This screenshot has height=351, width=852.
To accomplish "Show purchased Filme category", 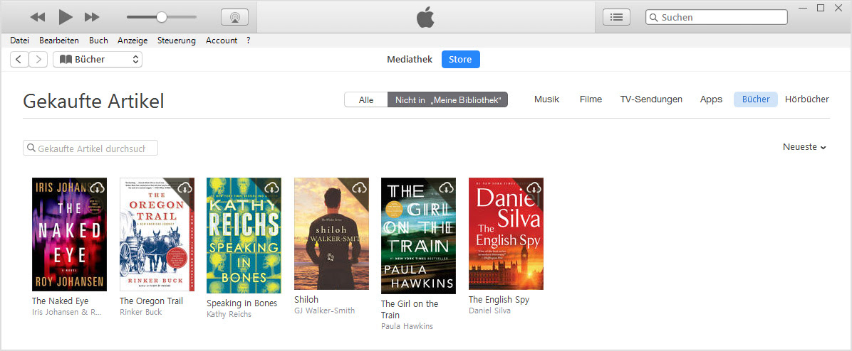I will [591, 99].
